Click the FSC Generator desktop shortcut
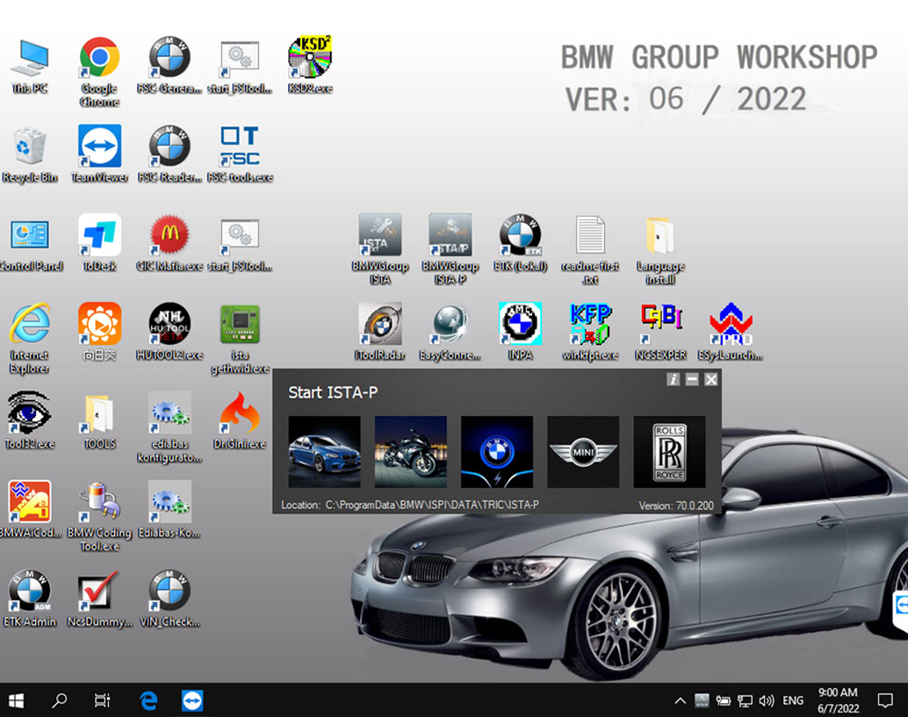The width and height of the screenshot is (908, 717). click(169, 65)
